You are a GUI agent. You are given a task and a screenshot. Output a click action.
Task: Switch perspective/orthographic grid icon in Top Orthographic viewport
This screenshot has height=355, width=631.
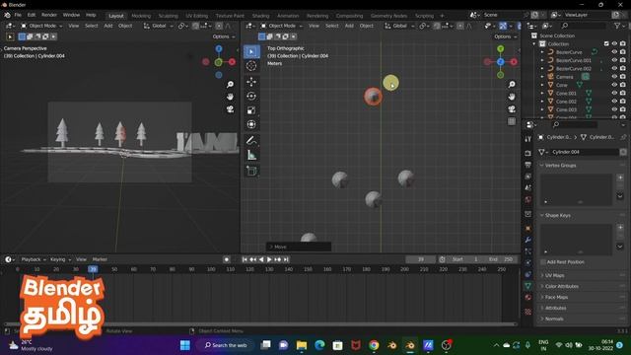coord(512,121)
